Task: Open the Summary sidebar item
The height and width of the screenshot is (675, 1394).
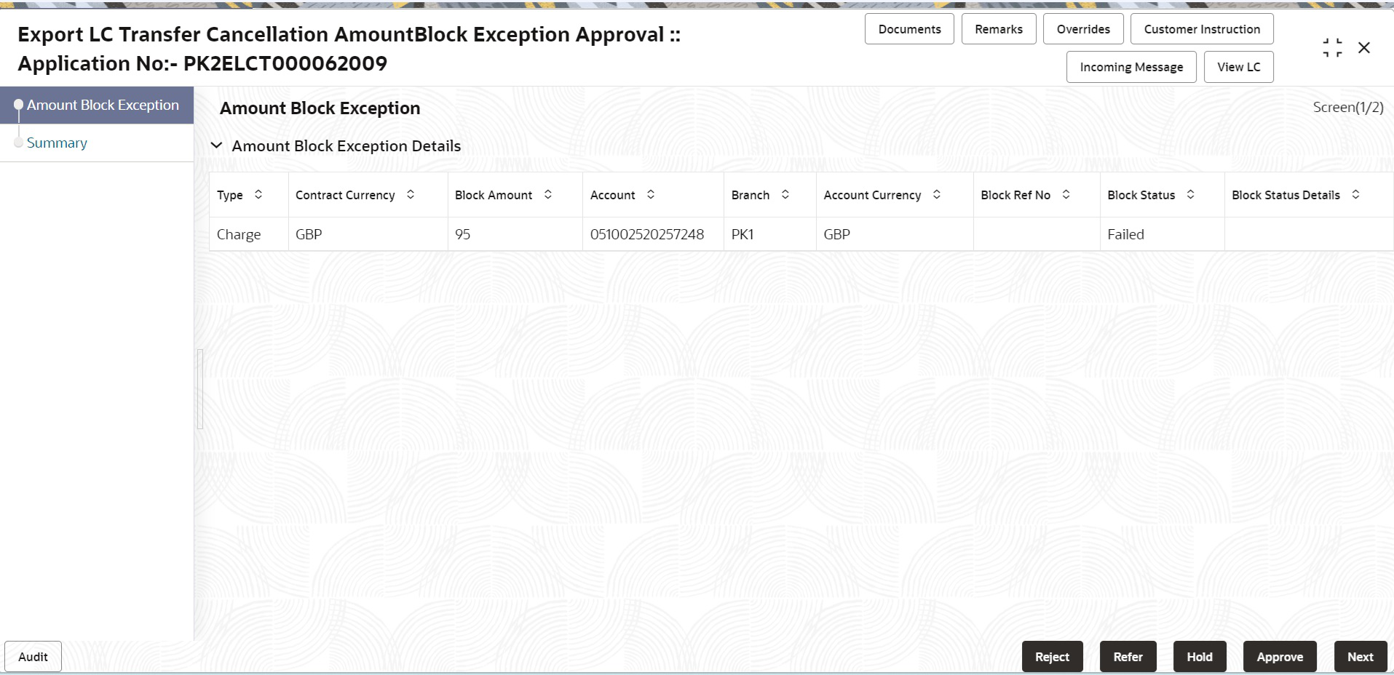Action: pyautogui.click(x=57, y=143)
